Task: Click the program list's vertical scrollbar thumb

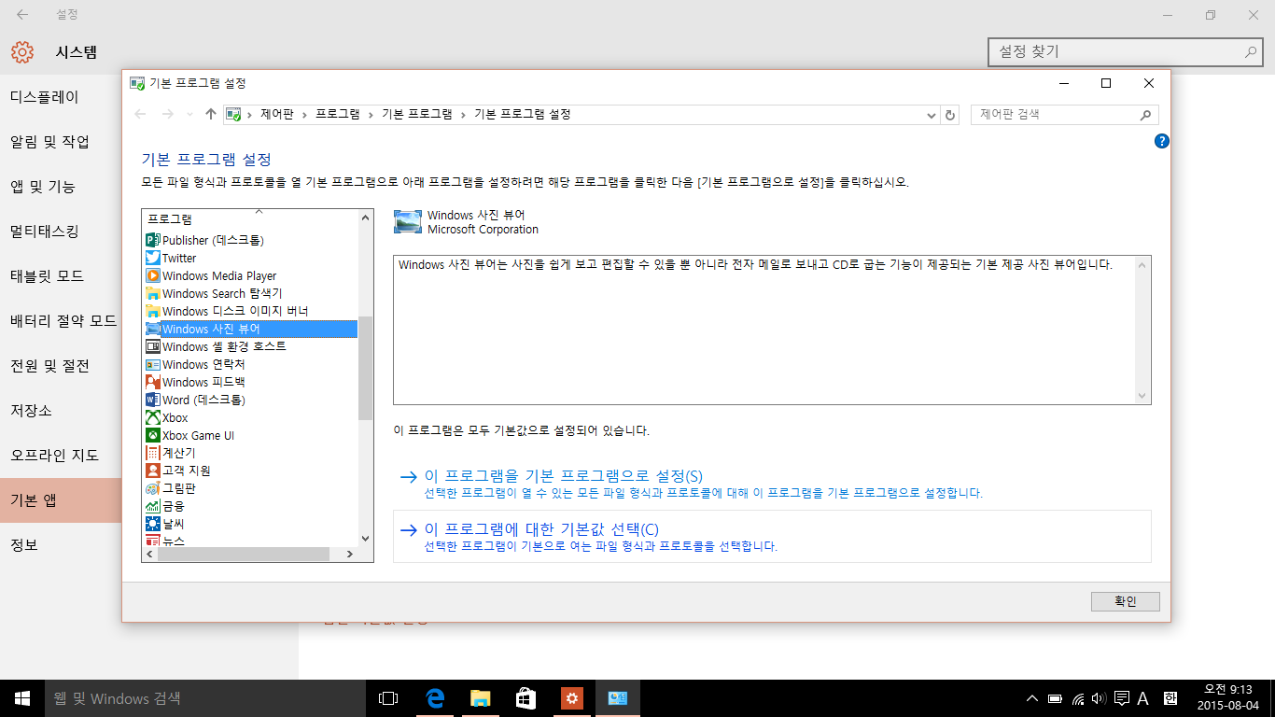Action: point(365,369)
